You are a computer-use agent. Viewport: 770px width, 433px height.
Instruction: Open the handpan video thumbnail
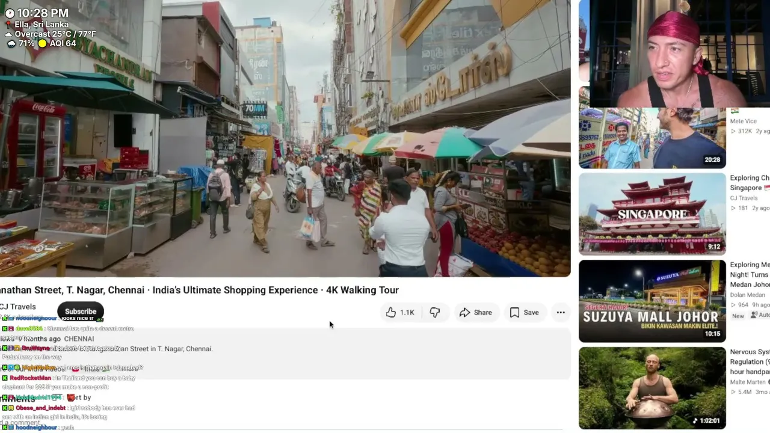tap(652, 388)
